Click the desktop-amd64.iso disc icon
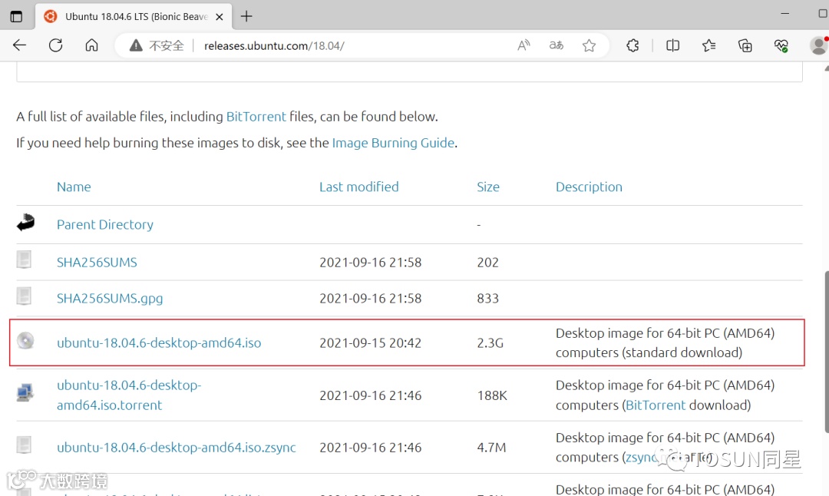Image resolution: width=829 pixels, height=496 pixels. [x=25, y=341]
